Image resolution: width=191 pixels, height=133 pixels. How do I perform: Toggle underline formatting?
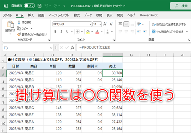67,32
